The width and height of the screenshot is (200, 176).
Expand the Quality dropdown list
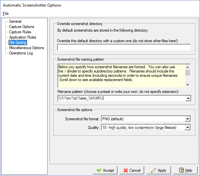click(187, 128)
